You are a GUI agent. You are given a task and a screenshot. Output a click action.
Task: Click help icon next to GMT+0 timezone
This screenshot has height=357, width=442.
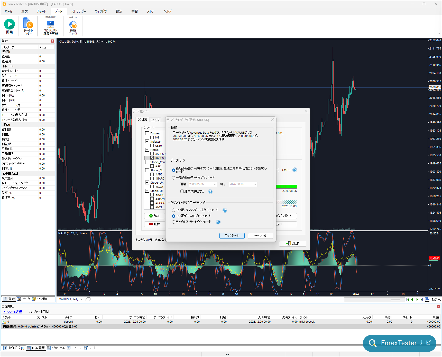click(x=295, y=170)
